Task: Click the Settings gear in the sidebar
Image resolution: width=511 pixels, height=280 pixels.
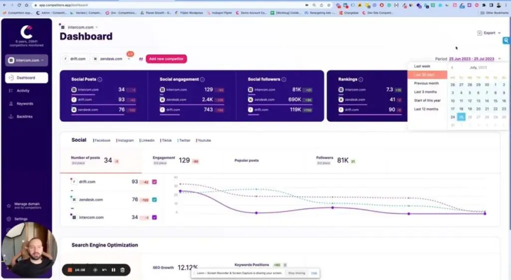Action: pyautogui.click(x=9, y=219)
